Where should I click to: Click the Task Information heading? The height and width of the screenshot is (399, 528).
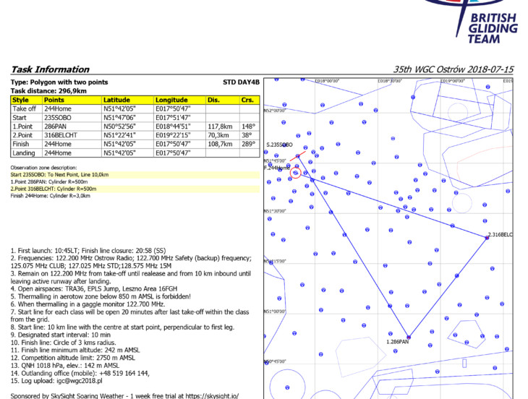coord(50,69)
